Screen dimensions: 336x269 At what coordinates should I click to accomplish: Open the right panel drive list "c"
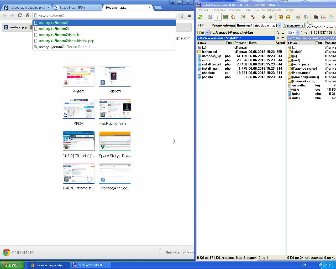pos(297,33)
